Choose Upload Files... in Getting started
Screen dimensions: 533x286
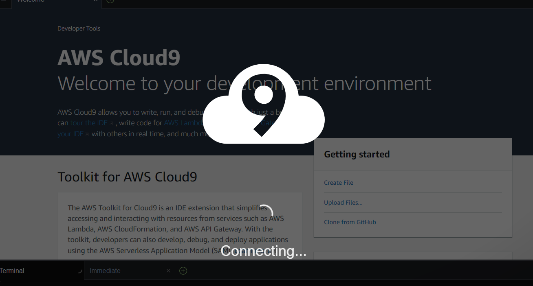click(343, 203)
